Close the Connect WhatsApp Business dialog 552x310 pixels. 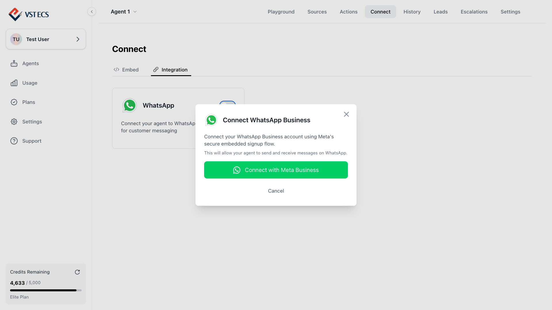click(346, 114)
